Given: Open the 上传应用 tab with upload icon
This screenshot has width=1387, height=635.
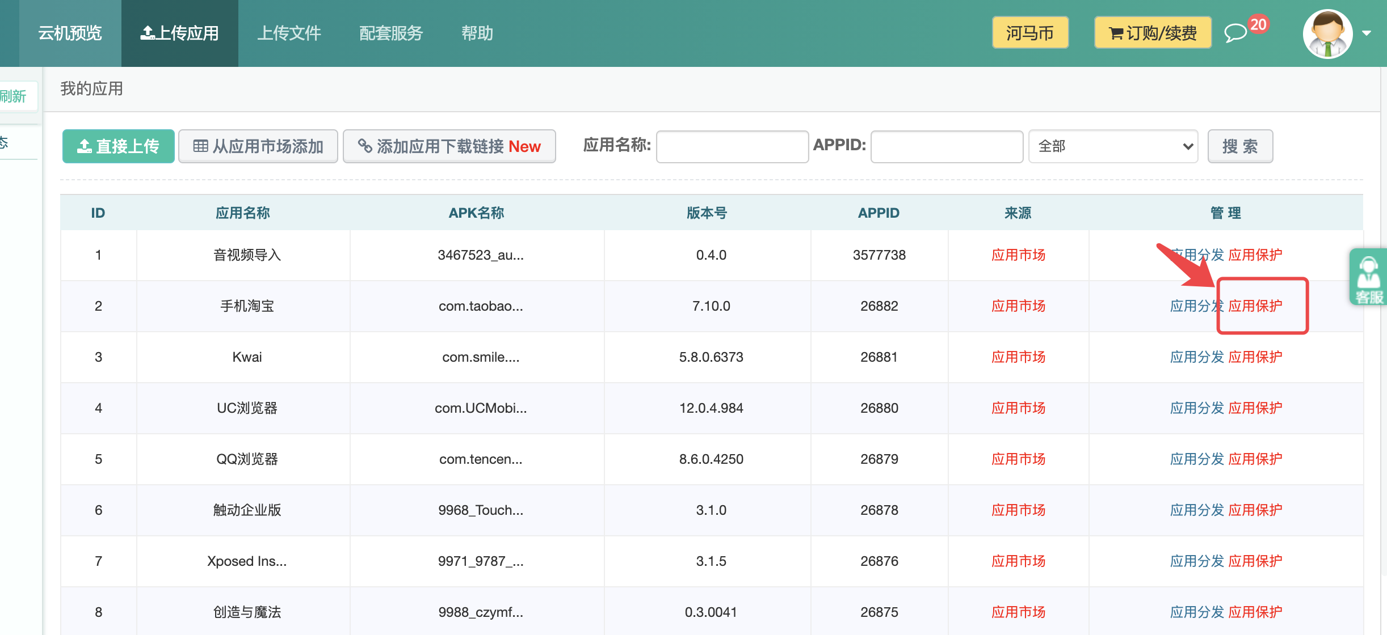Looking at the screenshot, I should [x=179, y=33].
